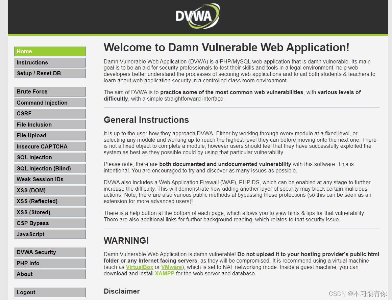The image size is (392, 300).
Task: Click the Logout button
Action: point(50,293)
